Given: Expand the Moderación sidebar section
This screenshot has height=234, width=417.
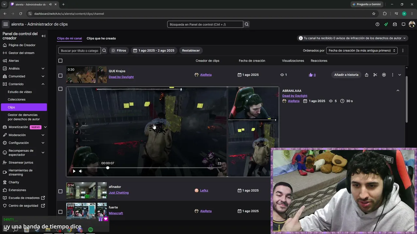Looking at the screenshot, I should pos(43,135).
